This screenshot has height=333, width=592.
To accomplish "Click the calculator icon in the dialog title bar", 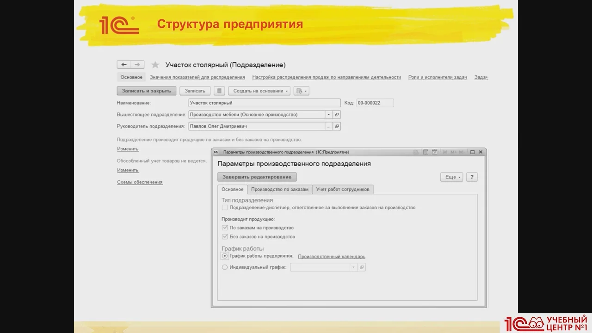I will 425,152.
